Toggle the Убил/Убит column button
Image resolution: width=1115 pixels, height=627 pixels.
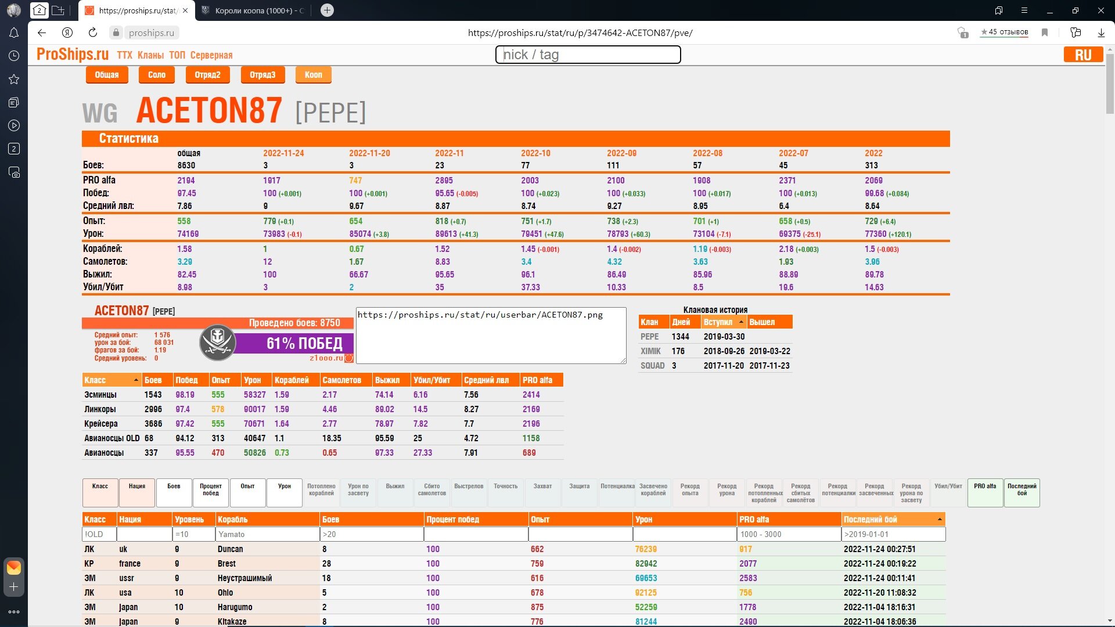(x=948, y=493)
